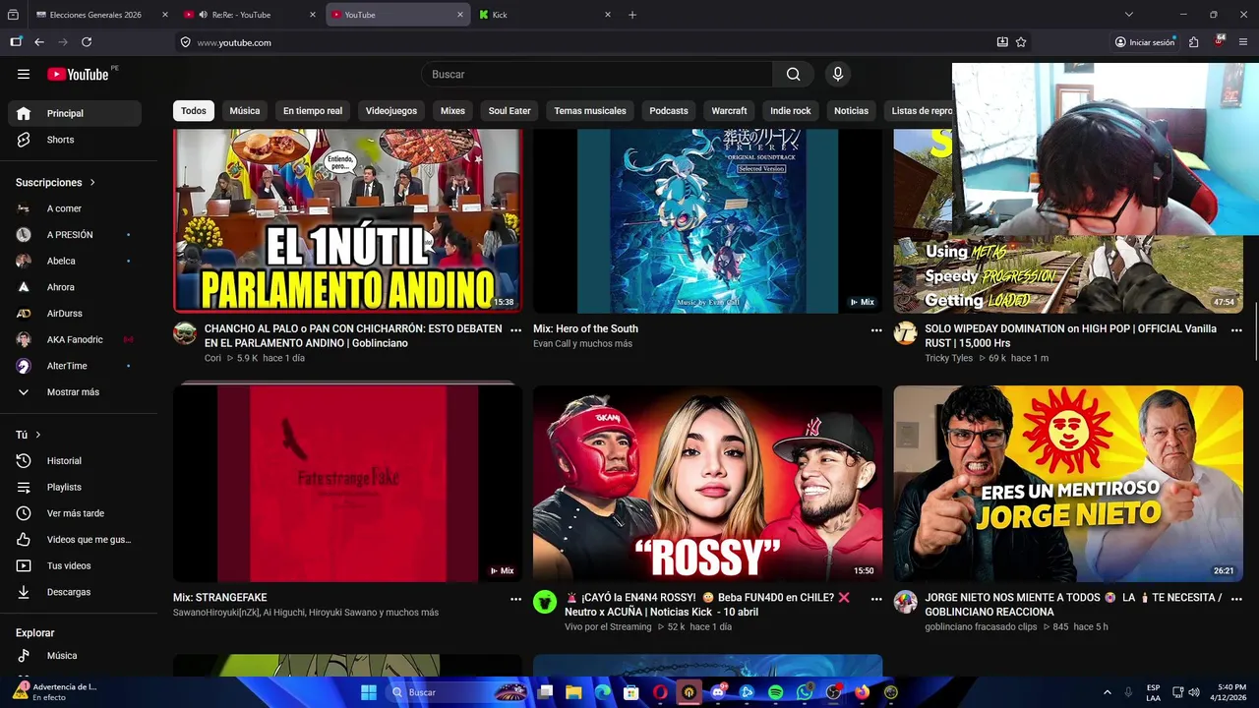Open Principal home in sidebar
The width and height of the screenshot is (1259, 708).
(75, 113)
